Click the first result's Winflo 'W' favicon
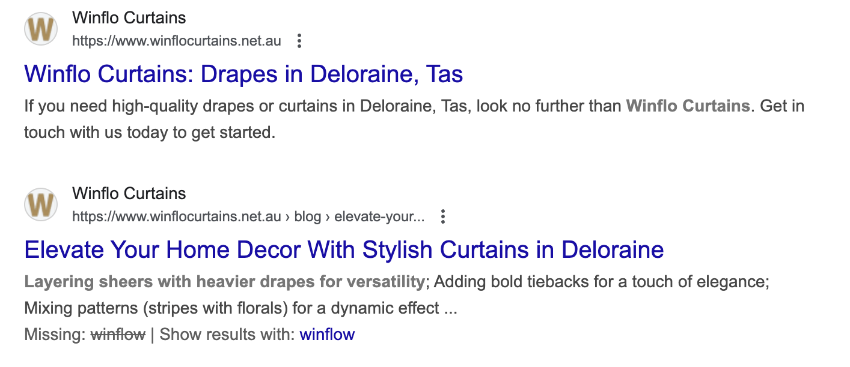 [41, 29]
